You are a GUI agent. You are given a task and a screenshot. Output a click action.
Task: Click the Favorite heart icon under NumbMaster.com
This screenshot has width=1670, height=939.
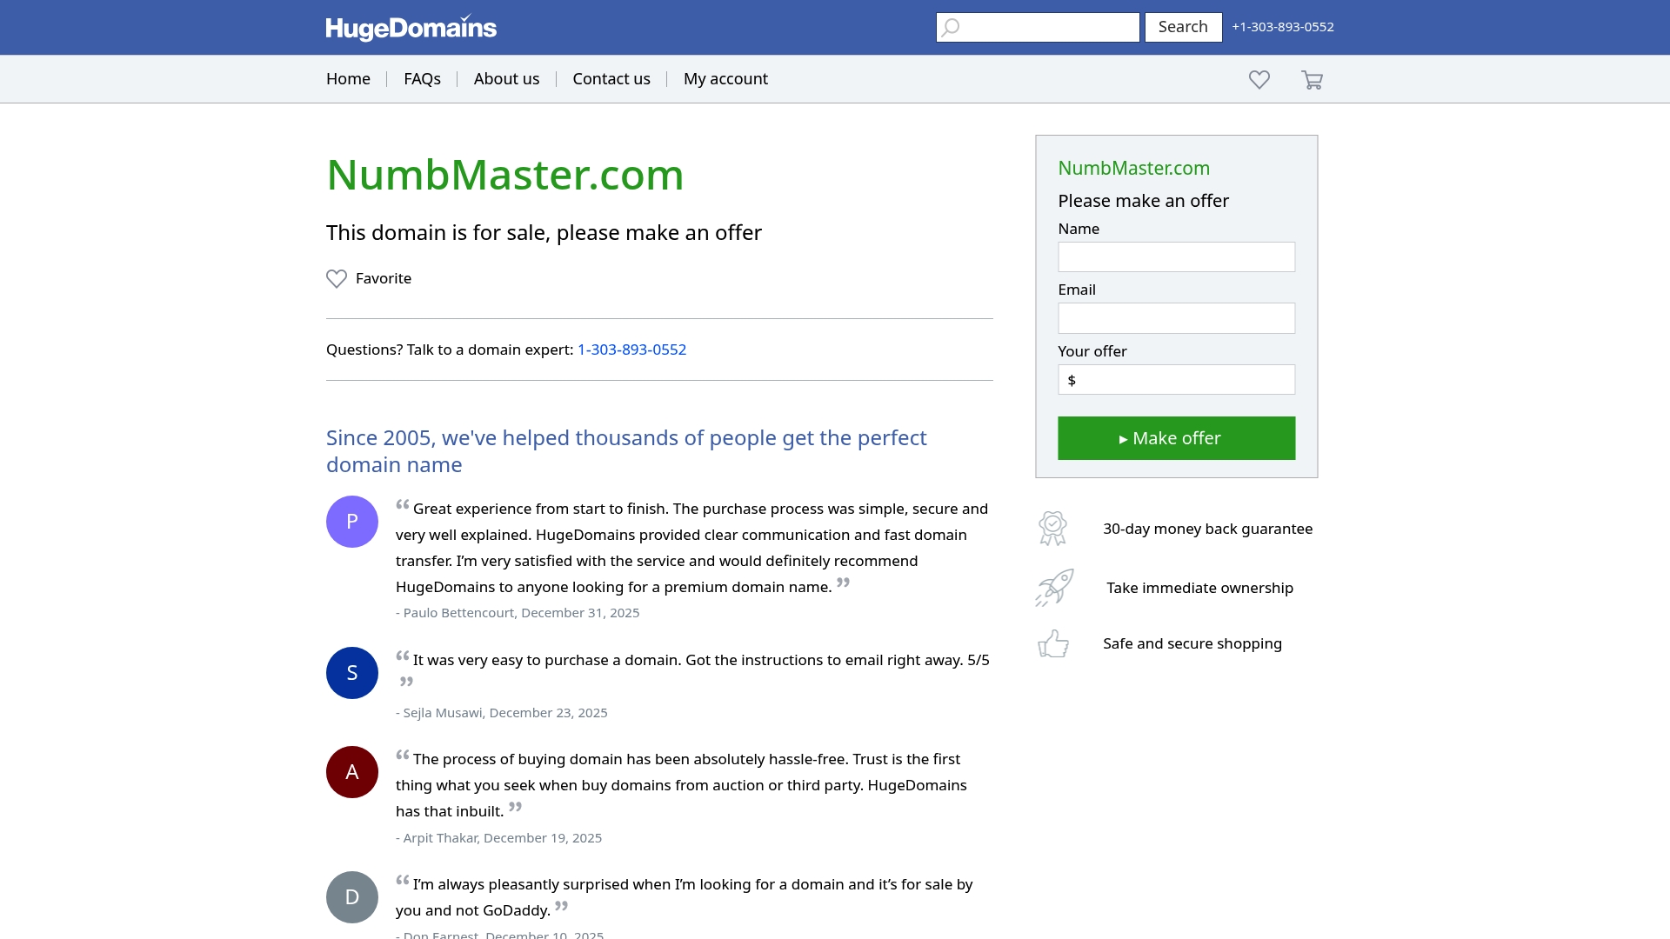[x=337, y=278]
